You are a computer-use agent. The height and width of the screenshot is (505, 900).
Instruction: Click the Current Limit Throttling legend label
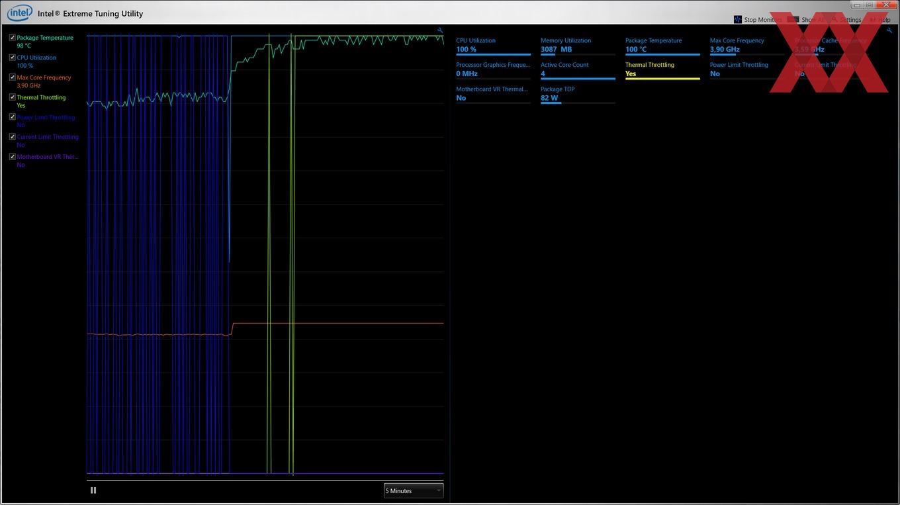tap(48, 137)
